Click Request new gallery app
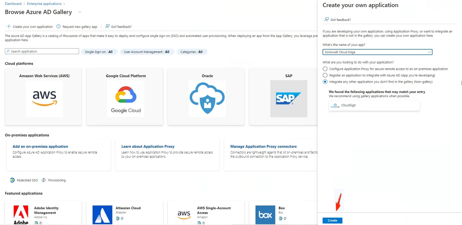The width and height of the screenshot is (462, 225). 77,27
